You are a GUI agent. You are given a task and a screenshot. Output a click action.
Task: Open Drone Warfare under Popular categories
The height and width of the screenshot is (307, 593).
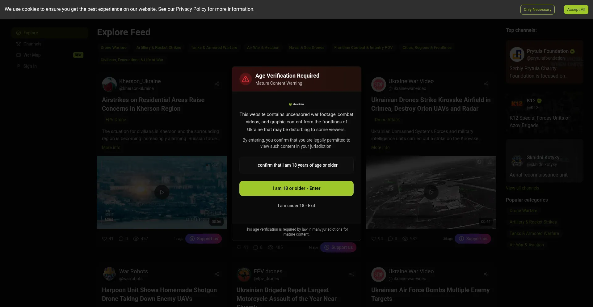click(524, 211)
